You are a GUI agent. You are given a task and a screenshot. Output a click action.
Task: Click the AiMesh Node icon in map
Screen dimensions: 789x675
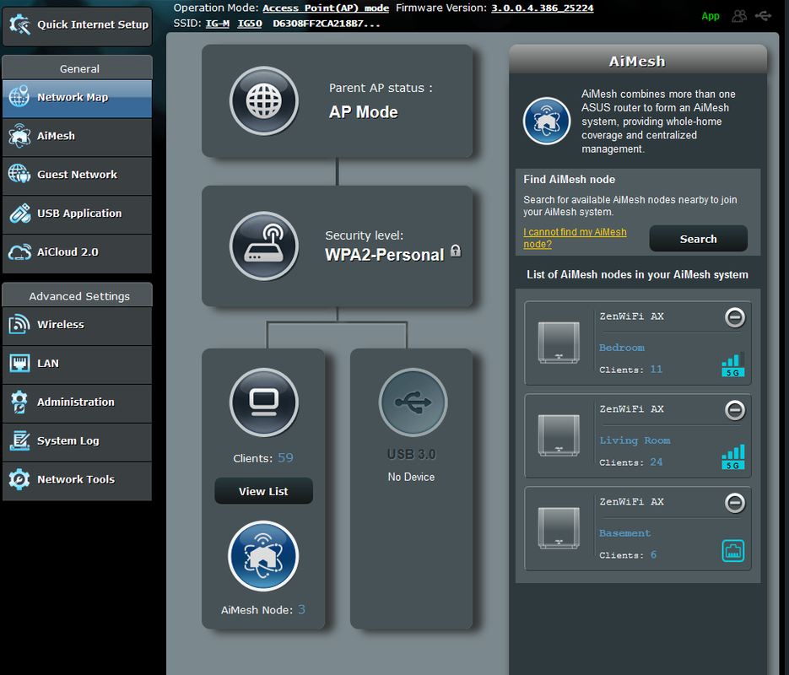(x=263, y=556)
